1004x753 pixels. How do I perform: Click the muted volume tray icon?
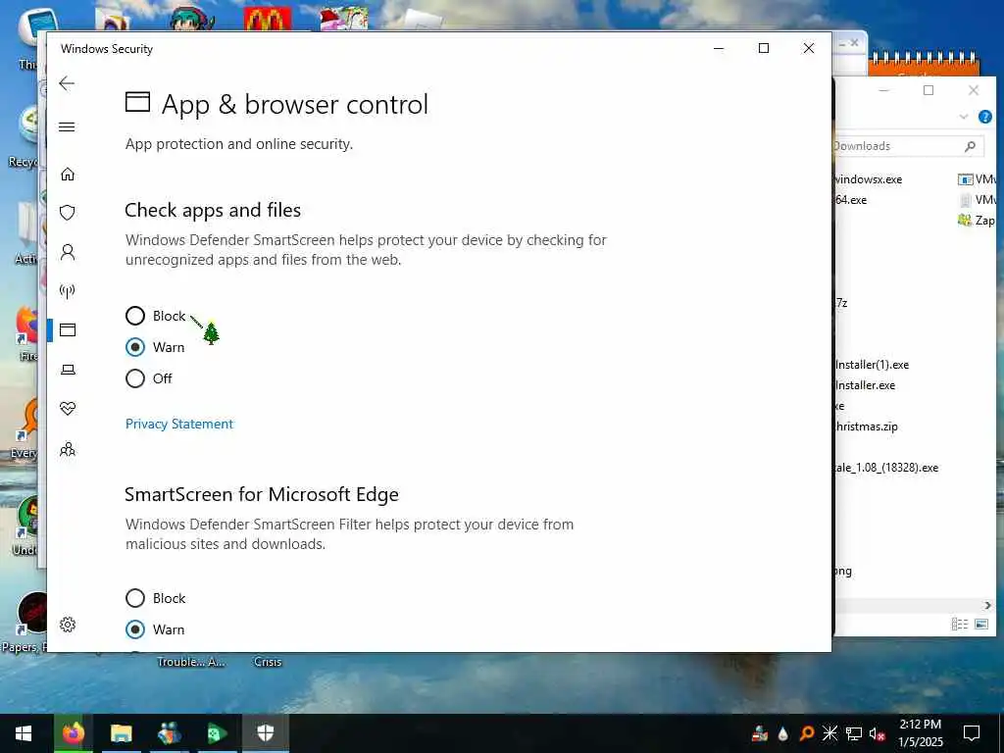877,733
